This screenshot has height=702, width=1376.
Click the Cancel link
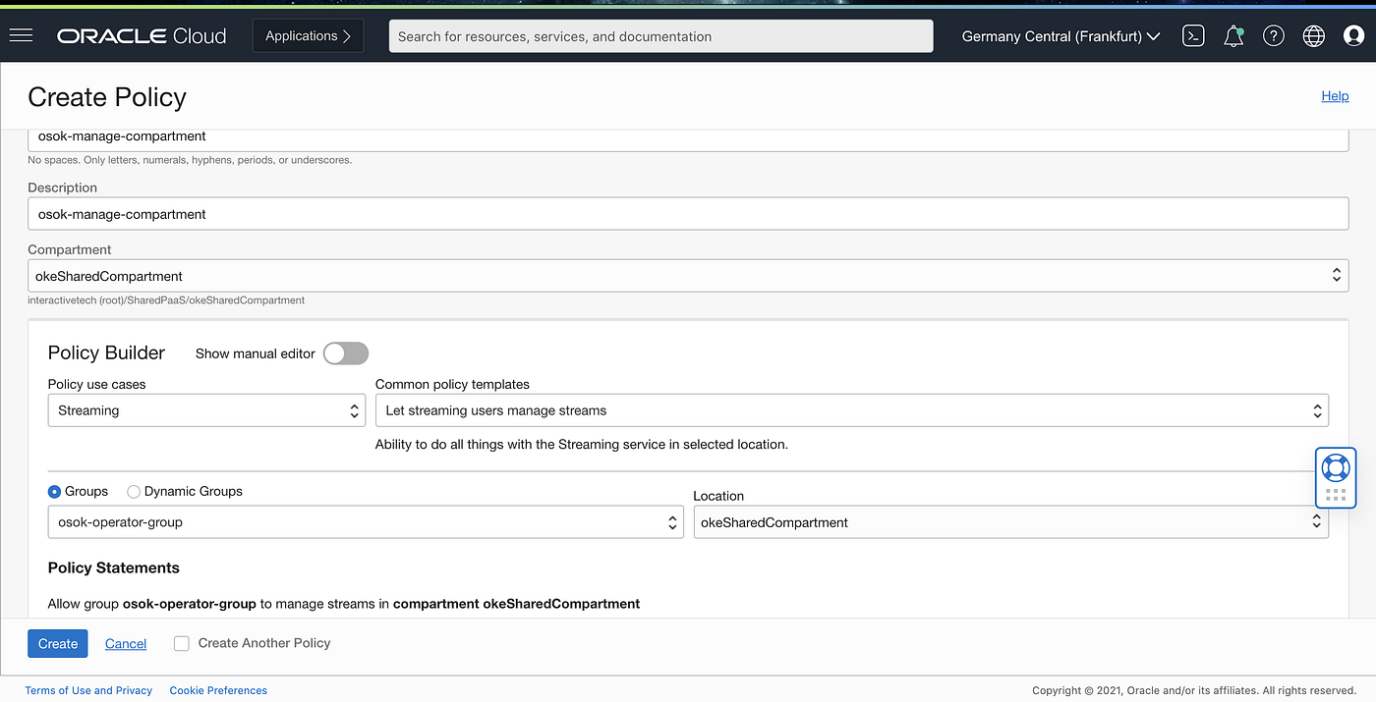click(126, 643)
